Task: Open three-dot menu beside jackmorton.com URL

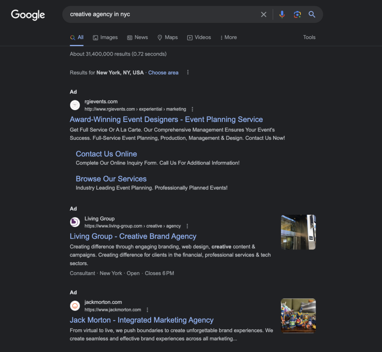Action: coord(147,310)
